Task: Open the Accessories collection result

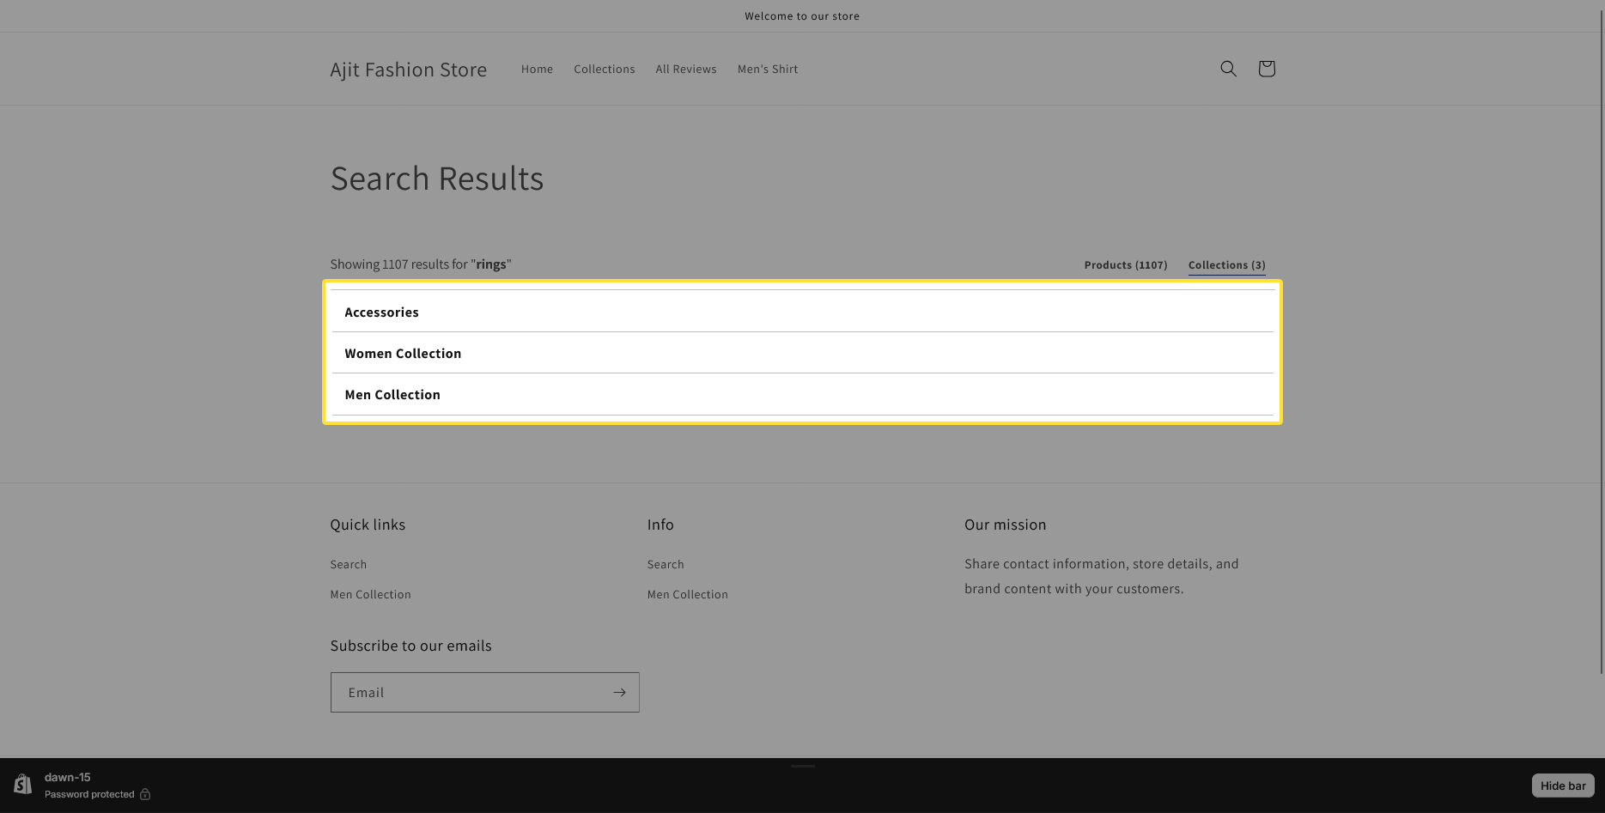Action: [x=381, y=312]
